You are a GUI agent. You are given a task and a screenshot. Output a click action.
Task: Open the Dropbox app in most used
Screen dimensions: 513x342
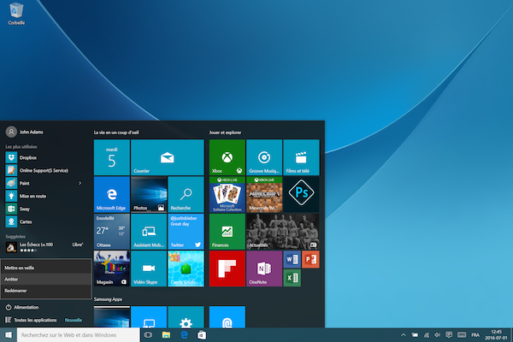coord(46,157)
